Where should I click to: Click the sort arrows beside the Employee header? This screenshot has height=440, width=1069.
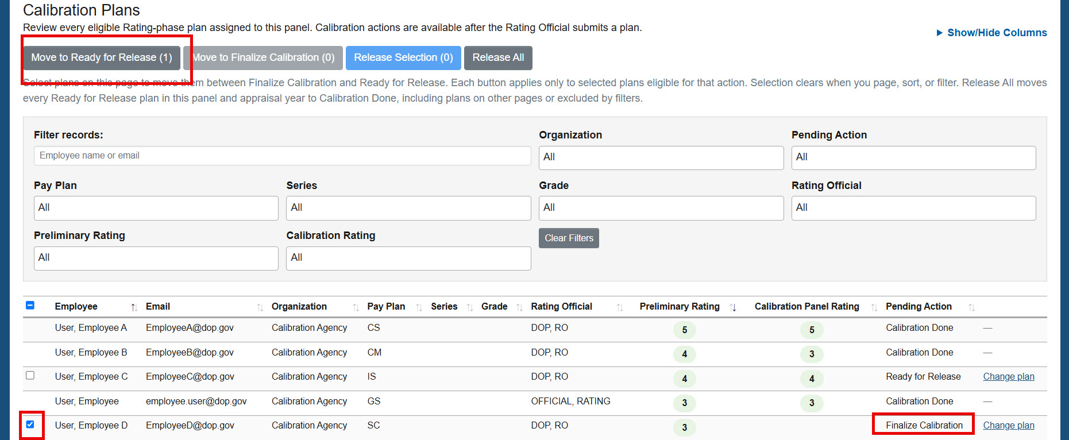[134, 307]
